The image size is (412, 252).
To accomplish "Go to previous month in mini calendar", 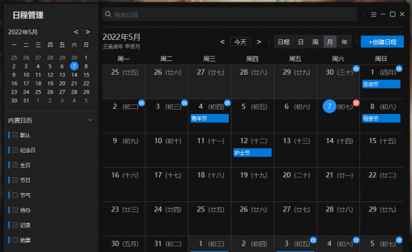I will [76, 32].
